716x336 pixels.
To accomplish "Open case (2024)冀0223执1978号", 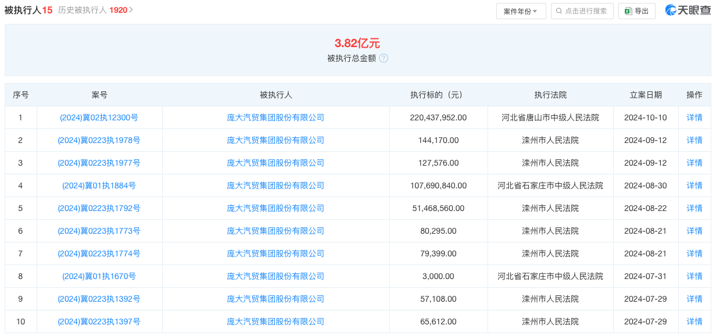I will pos(99,140).
